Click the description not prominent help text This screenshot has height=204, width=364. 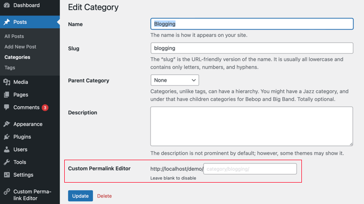point(247,153)
